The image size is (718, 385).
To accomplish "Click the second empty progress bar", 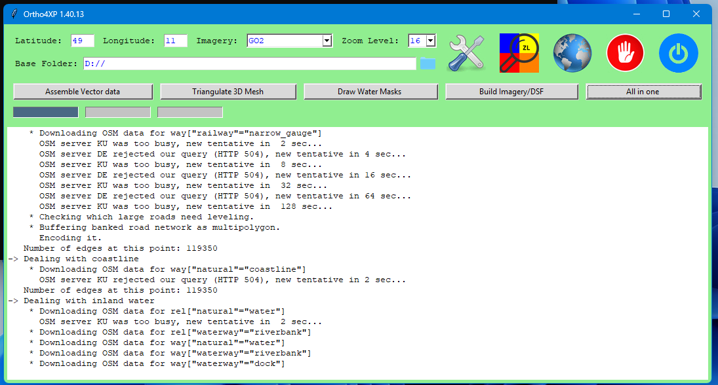I will click(117, 112).
